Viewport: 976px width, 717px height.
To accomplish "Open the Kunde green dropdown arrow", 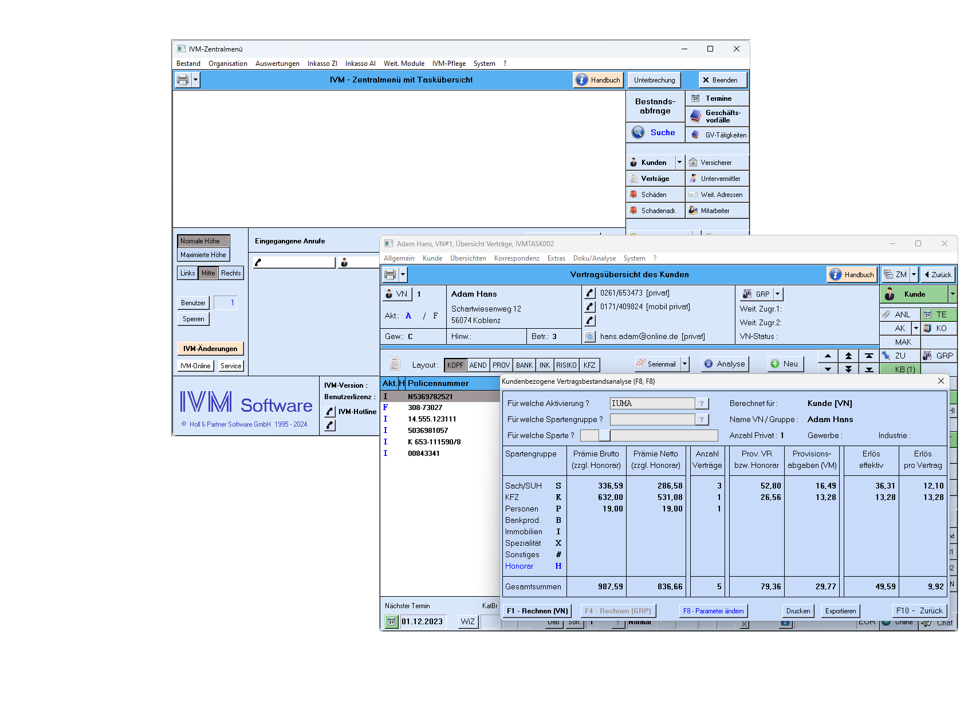I will (x=953, y=294).
